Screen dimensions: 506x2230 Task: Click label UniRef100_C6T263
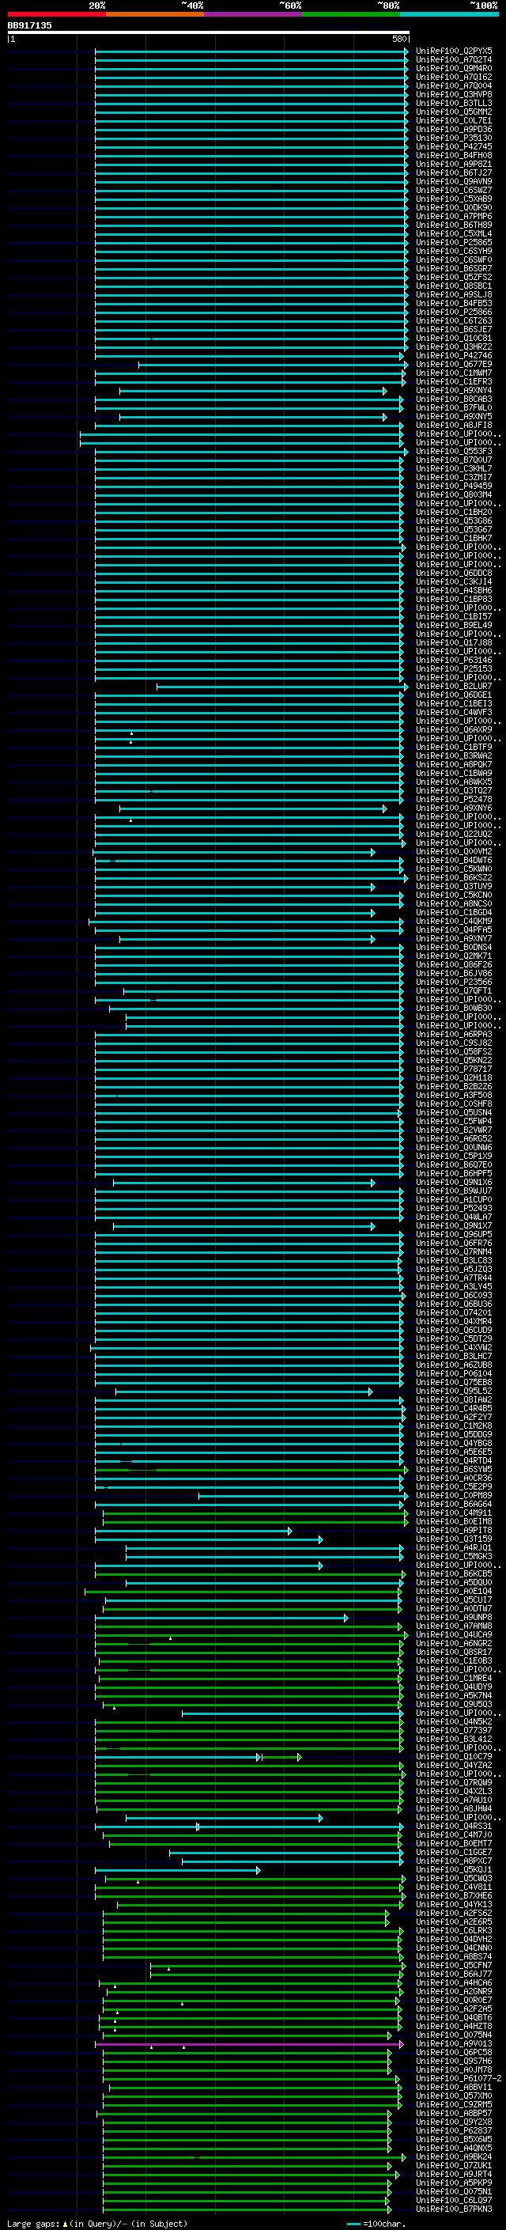coord(454,321)
